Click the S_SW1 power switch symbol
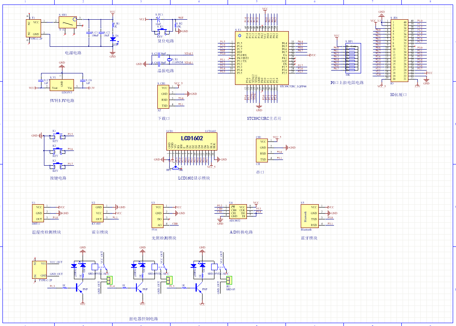This screenshot has width=456, height=326. click(x=67, y=23)
